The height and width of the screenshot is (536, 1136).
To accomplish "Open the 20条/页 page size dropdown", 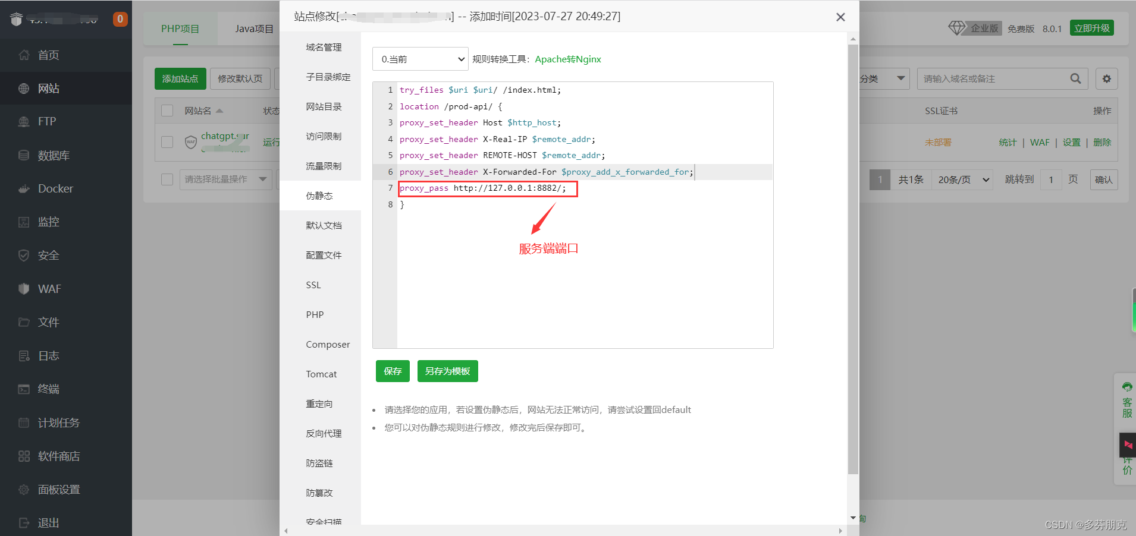I will pos(964,179).
